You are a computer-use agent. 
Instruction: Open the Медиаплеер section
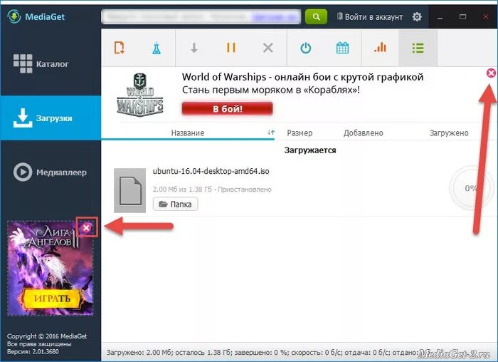(51, 172)
